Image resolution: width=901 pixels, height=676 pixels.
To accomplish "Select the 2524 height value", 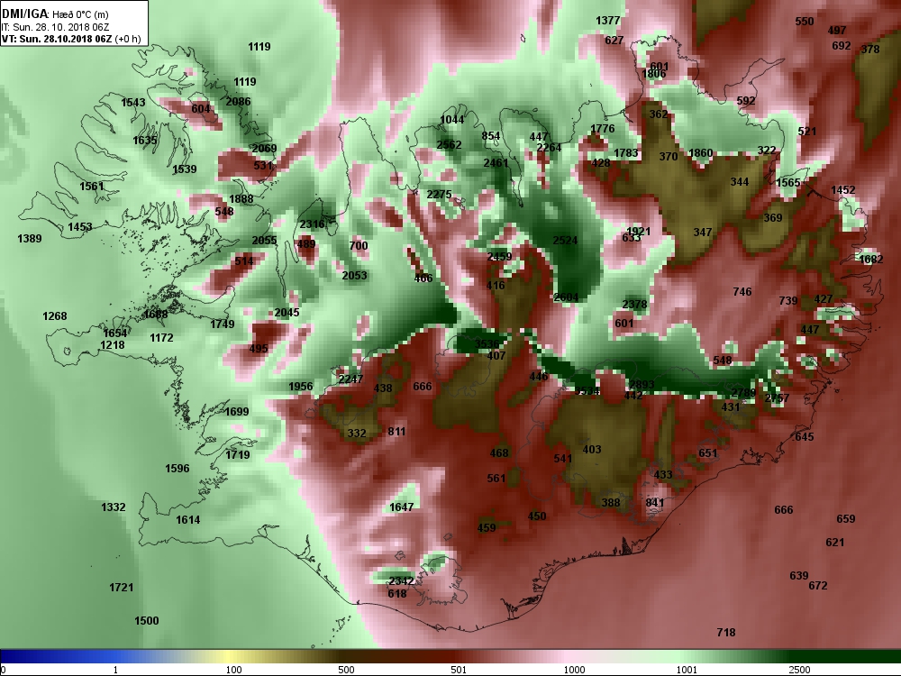I will 565,241.
